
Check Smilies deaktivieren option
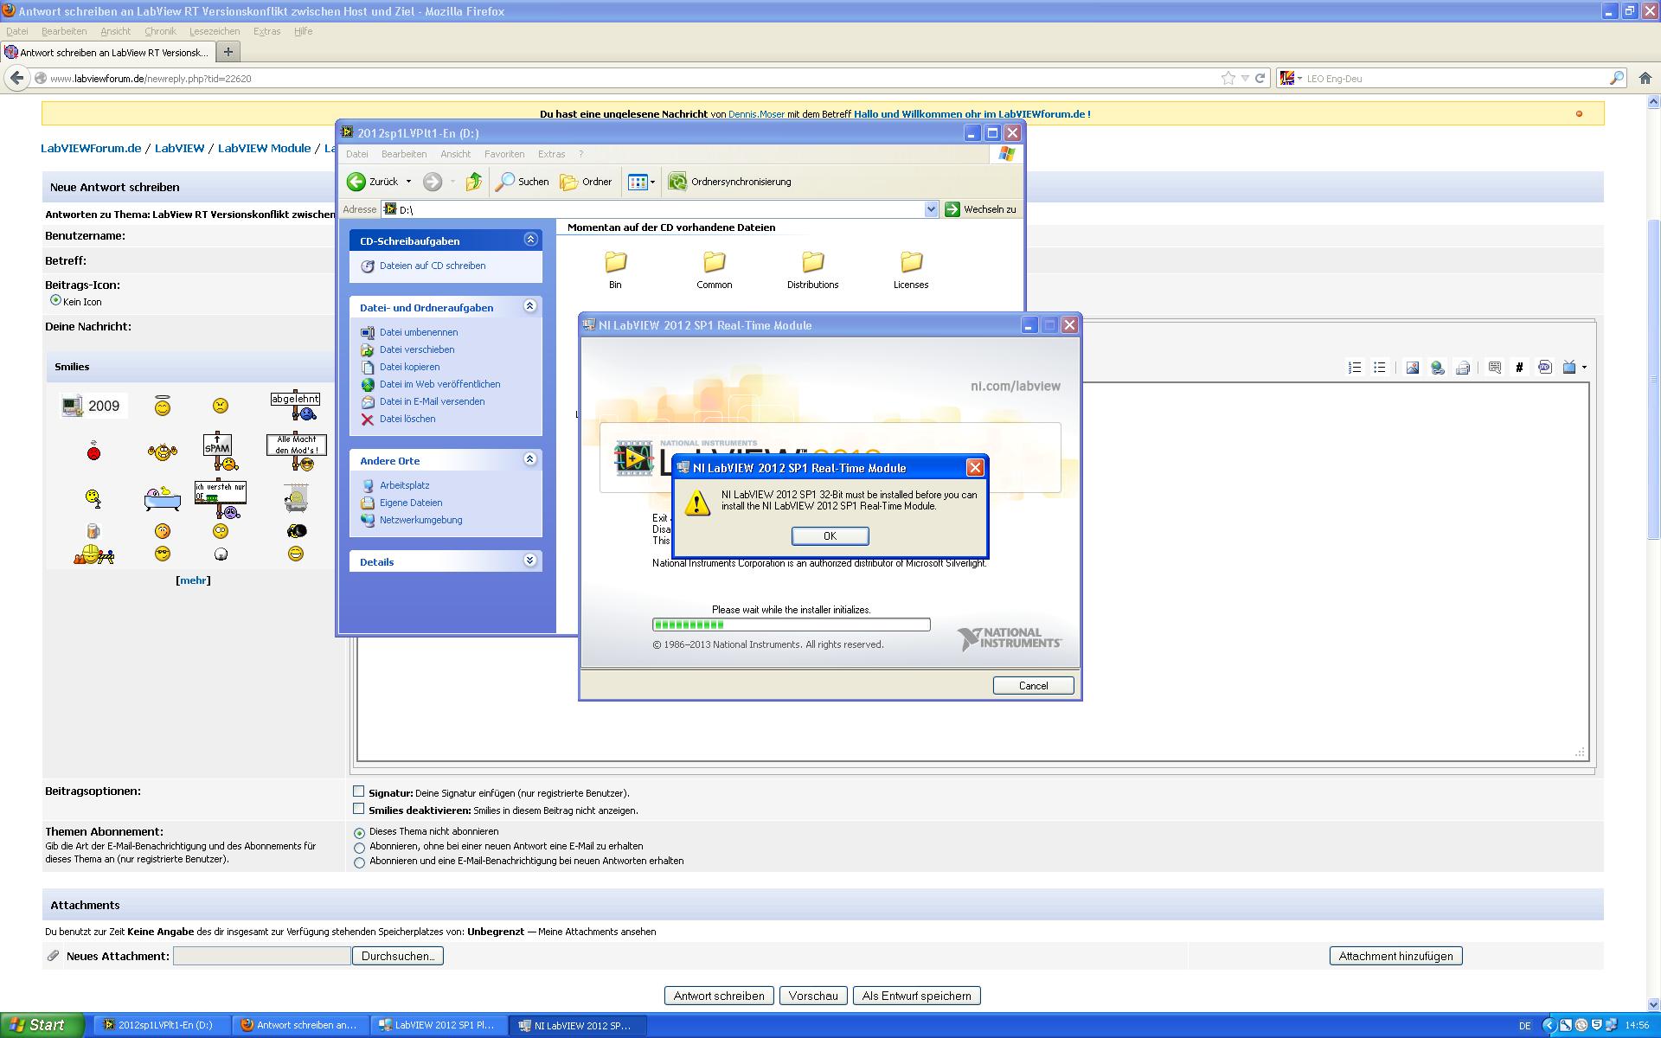click(x=359, y=809)
